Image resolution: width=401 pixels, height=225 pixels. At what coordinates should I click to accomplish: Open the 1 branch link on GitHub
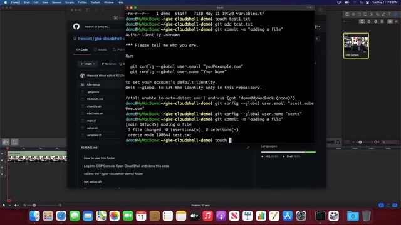coord(108,64)
